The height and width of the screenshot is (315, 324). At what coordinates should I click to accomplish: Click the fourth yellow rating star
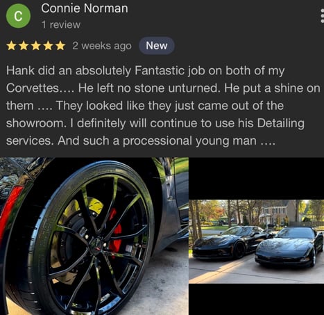tap(48, 46)
